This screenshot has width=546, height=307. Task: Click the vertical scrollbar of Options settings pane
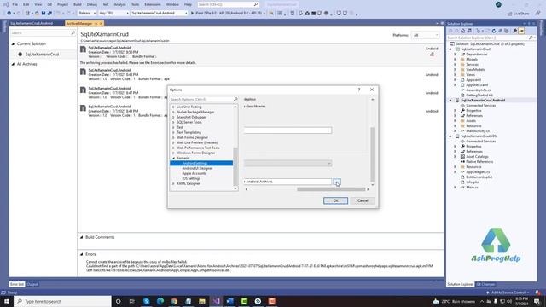click(372, 155)
